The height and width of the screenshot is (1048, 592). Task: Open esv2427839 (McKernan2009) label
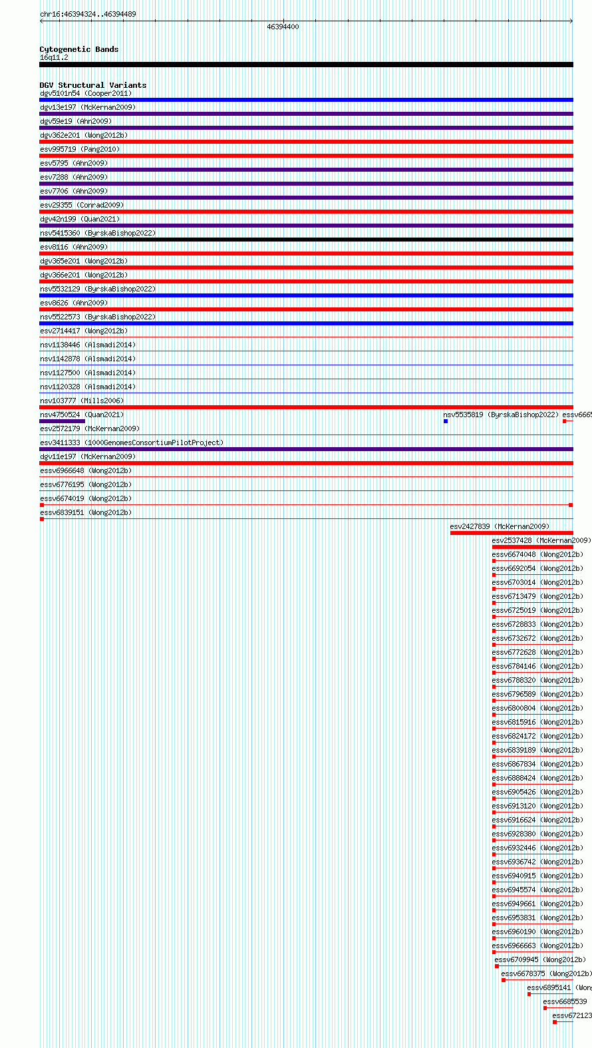click(500, 526)
